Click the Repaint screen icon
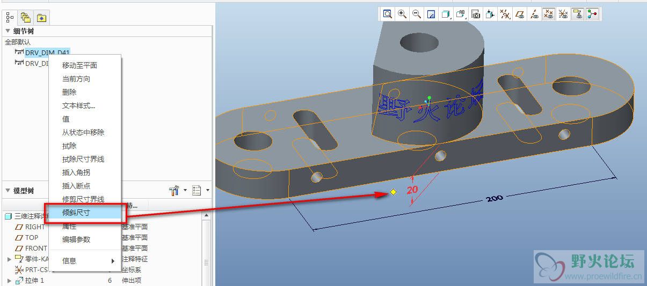 pyautogui.click(x=431, y=14)
